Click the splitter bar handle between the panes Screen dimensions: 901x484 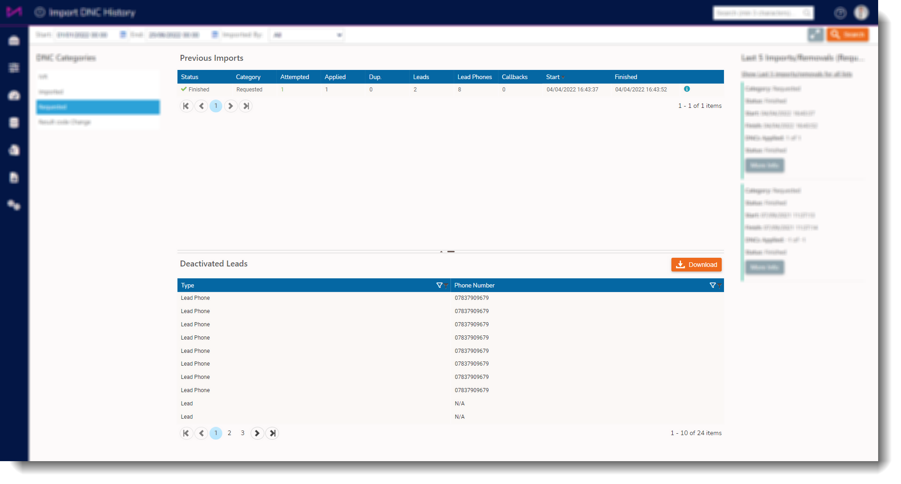coord(451,251)
